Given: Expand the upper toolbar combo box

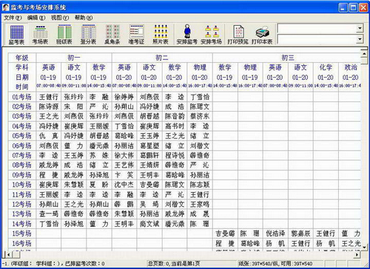Looking at the screenshot, I should pos(360,28).
